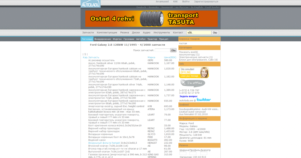301x158 pixels.
Task: Click the Ширина tyre width field
Action: coord(183,153)
